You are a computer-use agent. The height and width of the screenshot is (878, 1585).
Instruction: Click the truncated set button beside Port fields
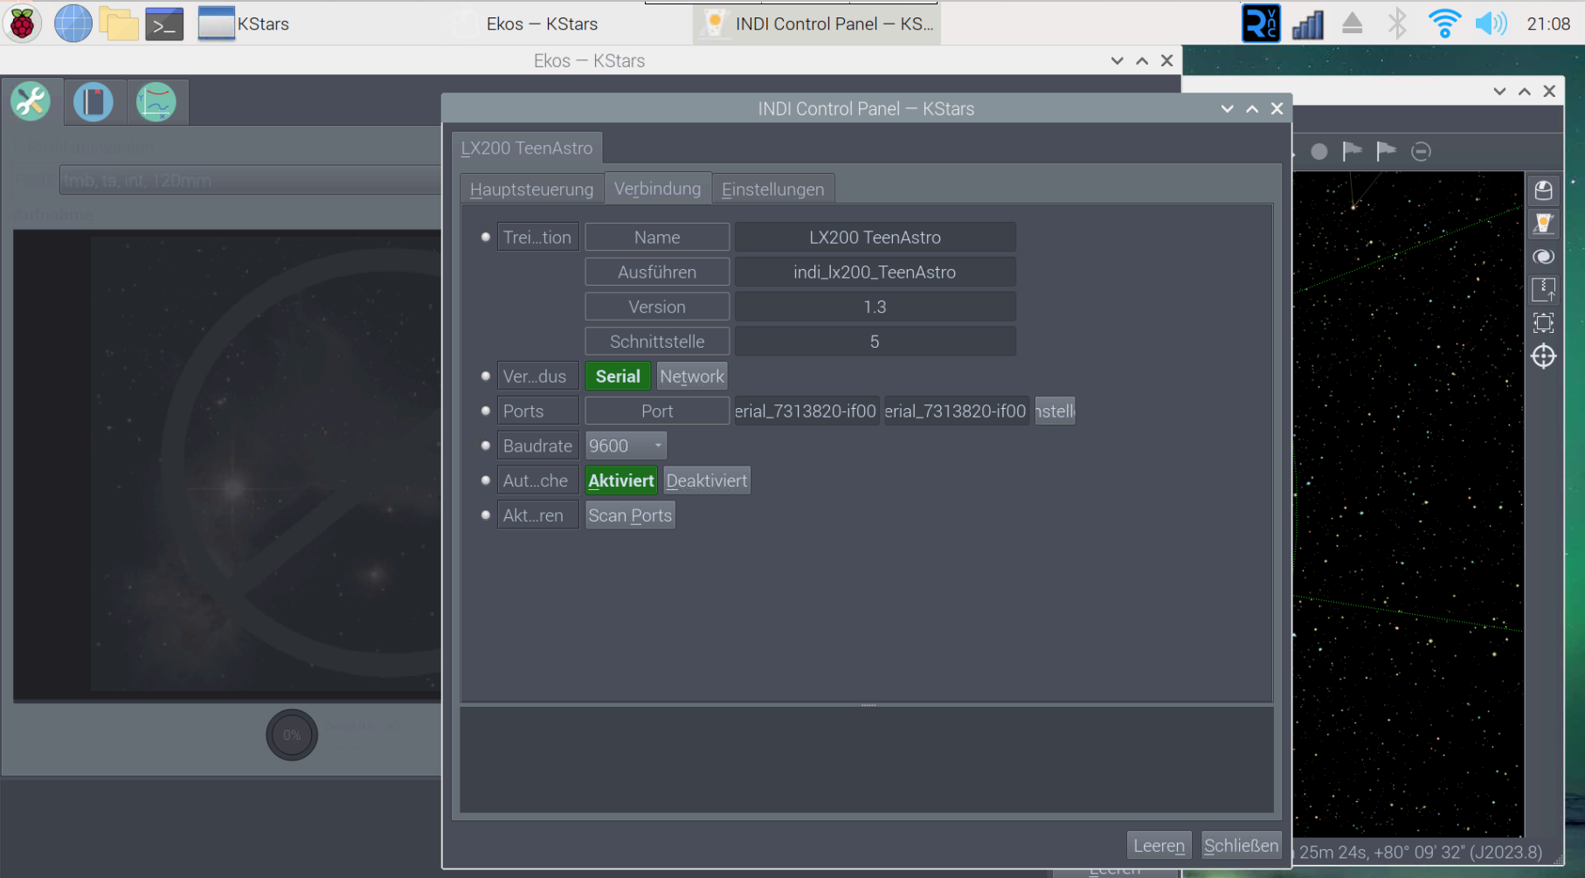point(1055,411)
